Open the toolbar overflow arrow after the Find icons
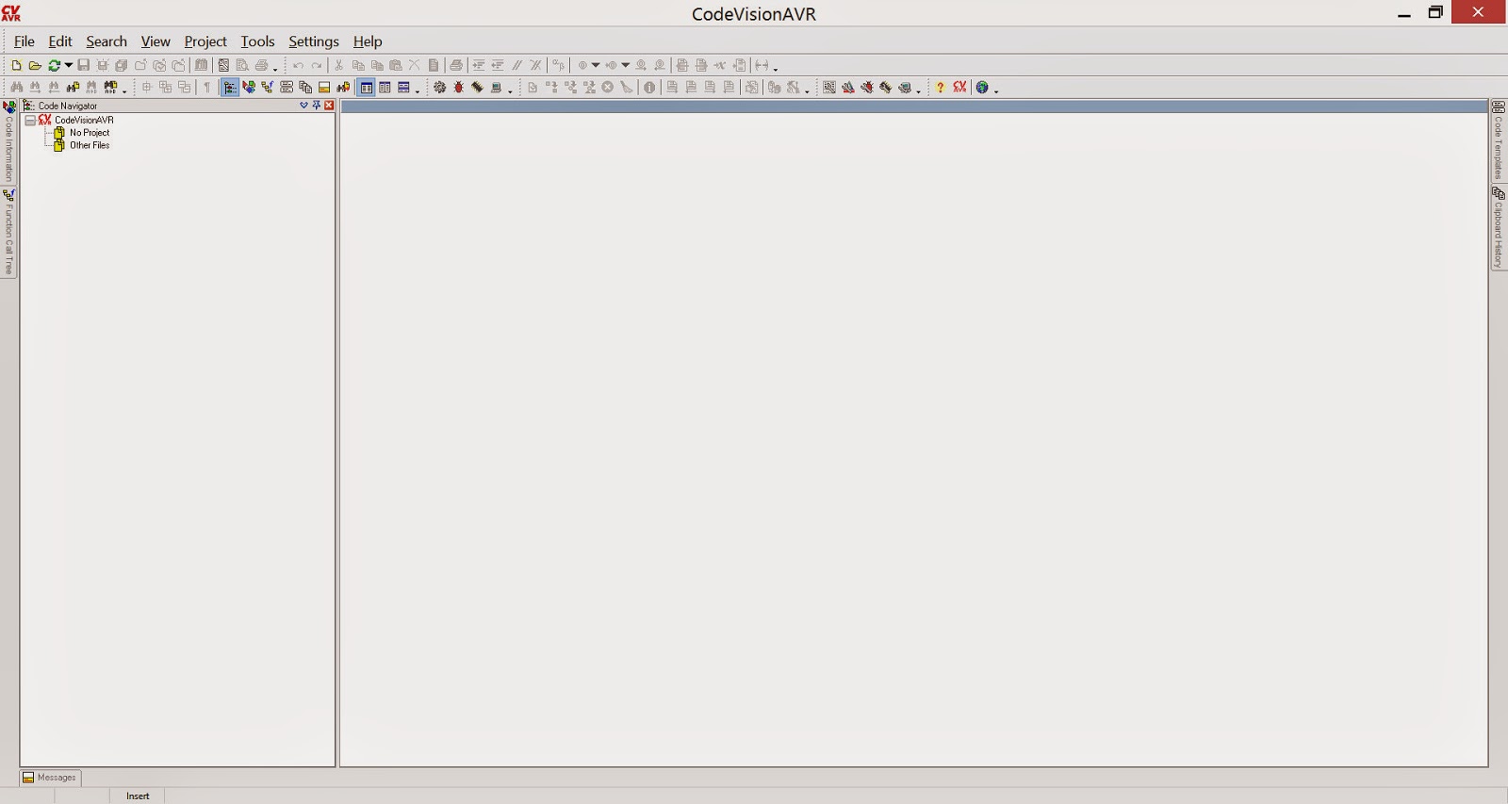The width and height of the screenshot is (1508, 804). pyautogui.click(x=124, y=90)
